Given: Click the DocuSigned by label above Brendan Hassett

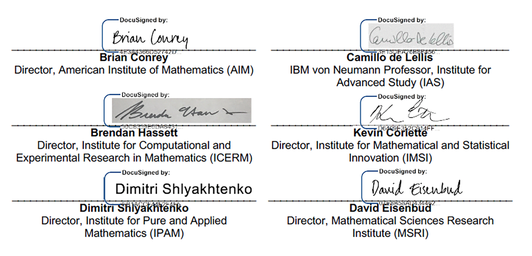Looking at the screenshot, I should tap(146, 95).
